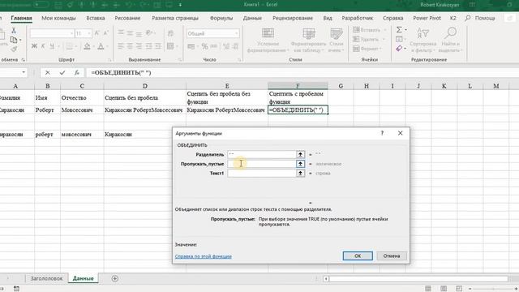Click the align right icon
The image size is (519, 292).
(139, 46)
